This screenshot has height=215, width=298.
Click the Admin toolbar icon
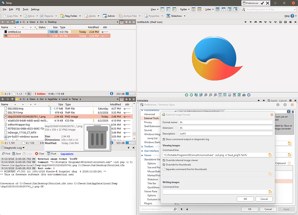coord(105,16)
